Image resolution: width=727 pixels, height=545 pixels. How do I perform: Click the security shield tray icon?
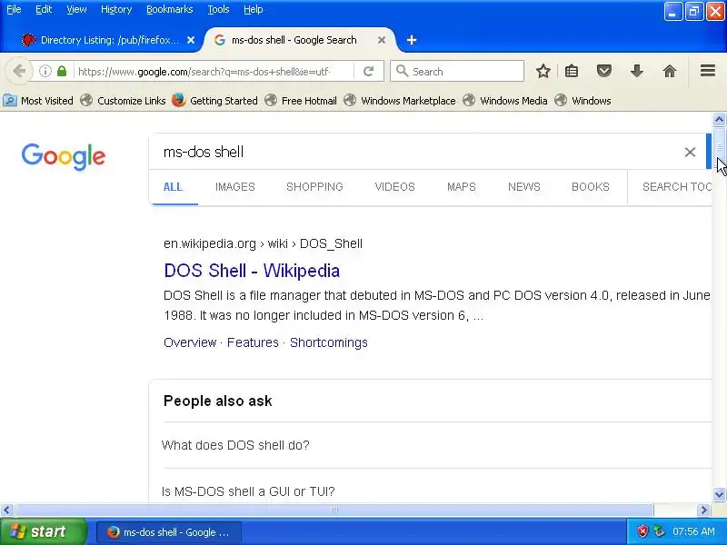(642, 531)
